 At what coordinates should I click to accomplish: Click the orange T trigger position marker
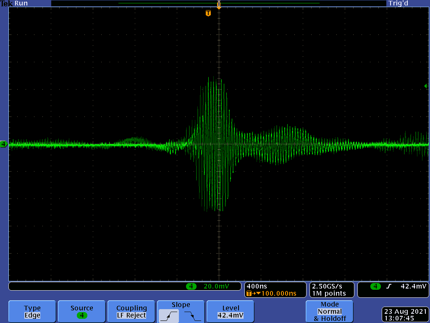click(x=208, y=13)
